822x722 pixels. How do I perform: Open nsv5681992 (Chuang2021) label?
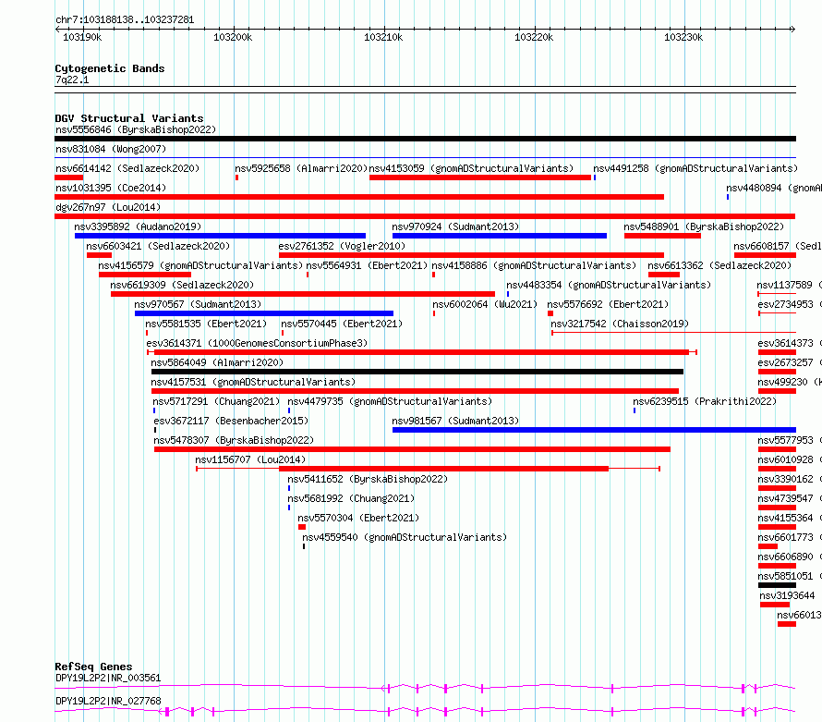(x=351, y=498)
